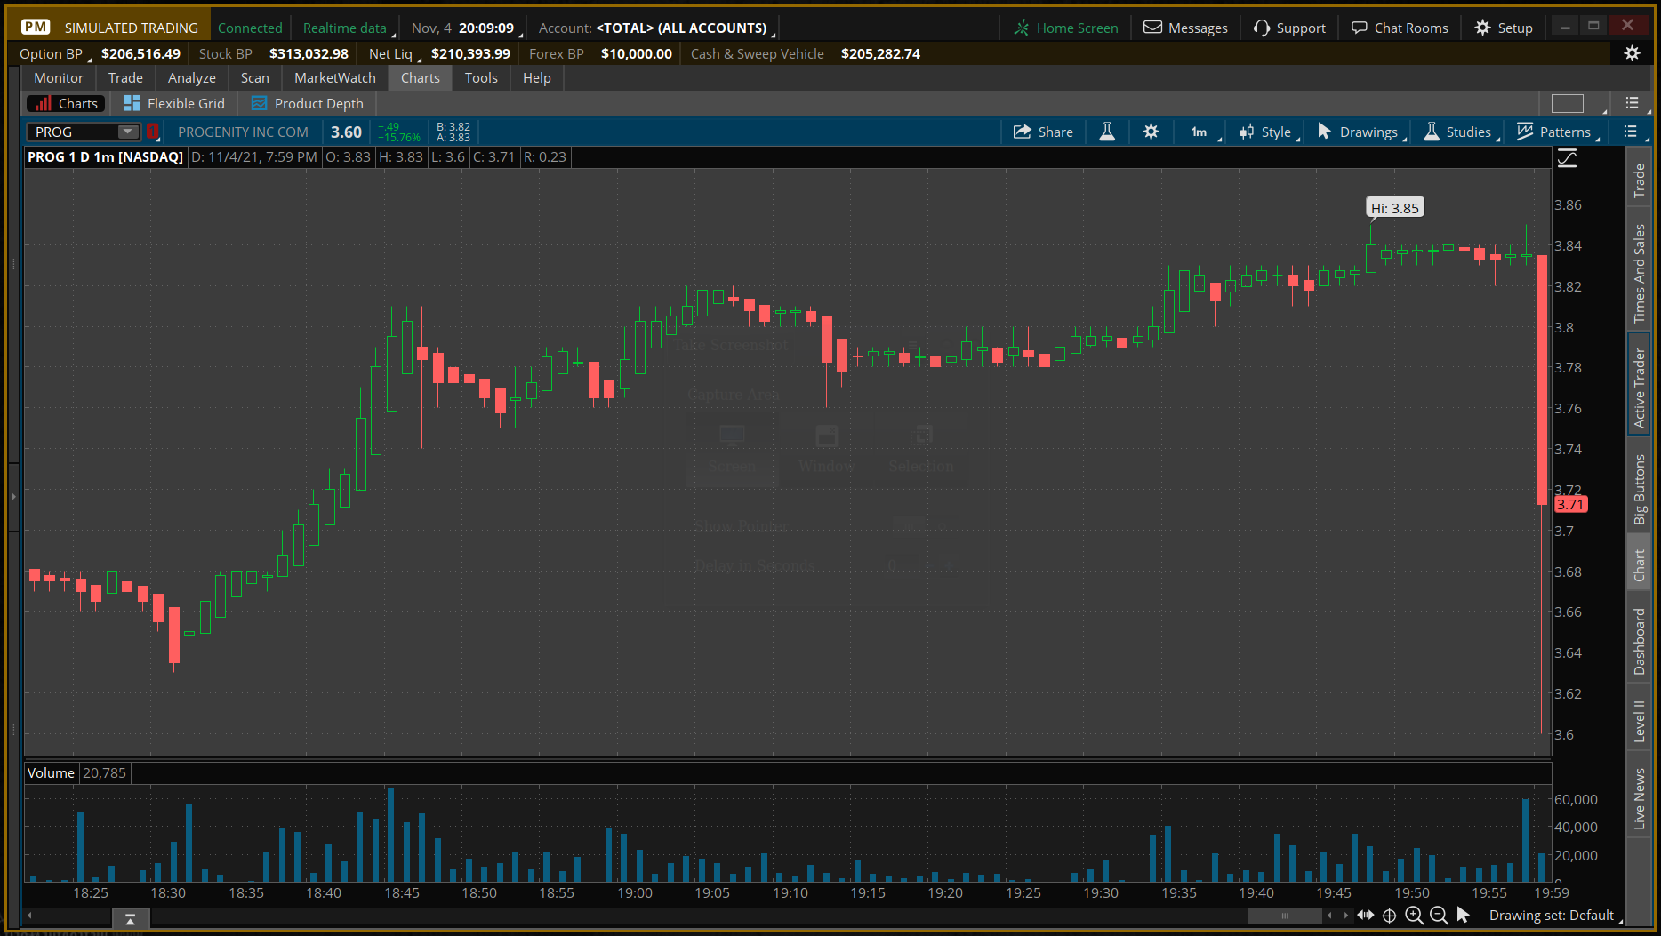Screen dimensions: 1661x936
Task: Switch to the Tools tab
Action: tap(481, 78)
